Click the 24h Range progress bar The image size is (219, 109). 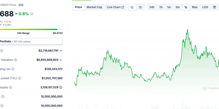point(31,29)
